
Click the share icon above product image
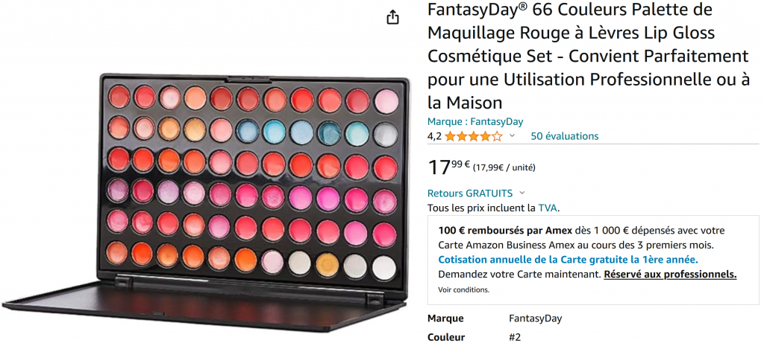click(x=392, y=18)
